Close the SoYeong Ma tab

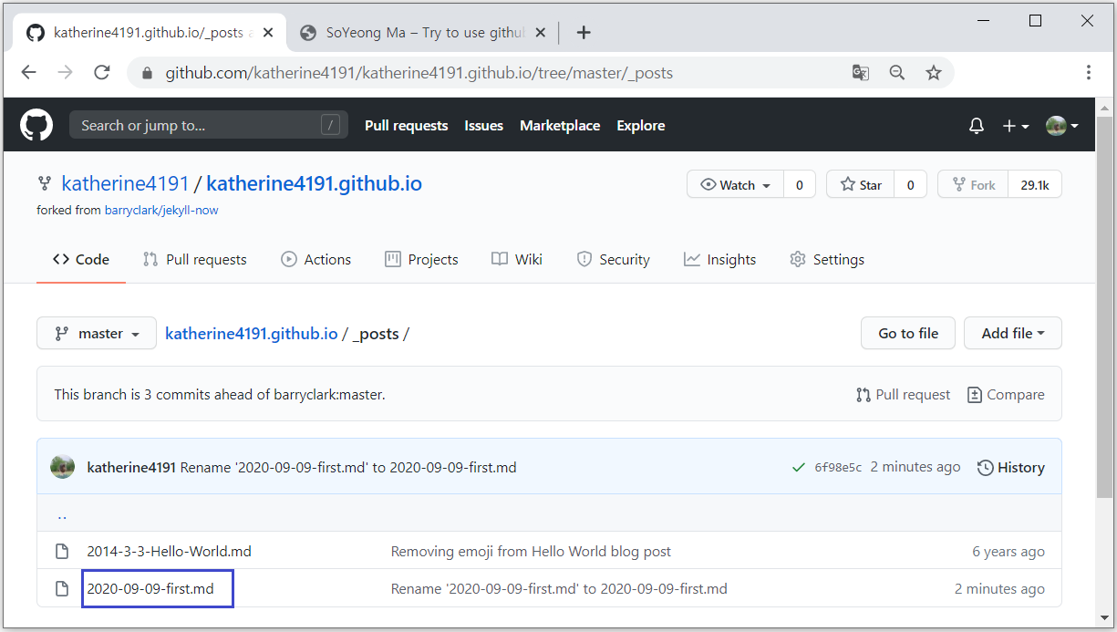[541, 33]
